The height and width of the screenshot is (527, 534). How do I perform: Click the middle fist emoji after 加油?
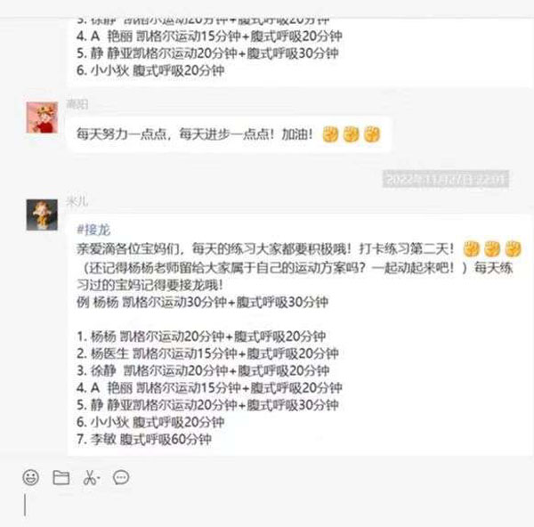(x=352, y=134)
